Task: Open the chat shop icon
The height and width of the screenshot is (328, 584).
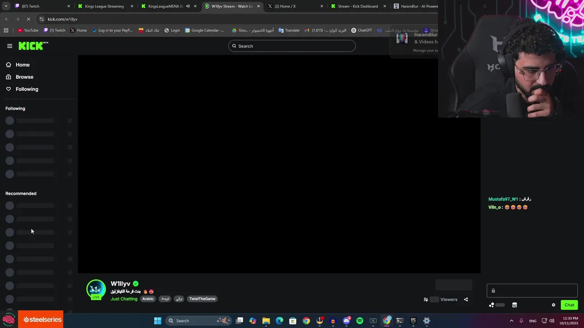Action: click(514, 305)
